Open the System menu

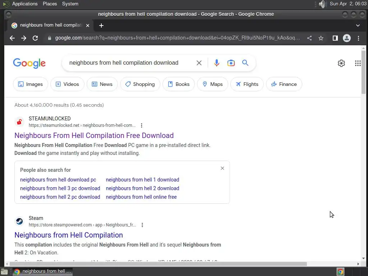pos(70,4)
